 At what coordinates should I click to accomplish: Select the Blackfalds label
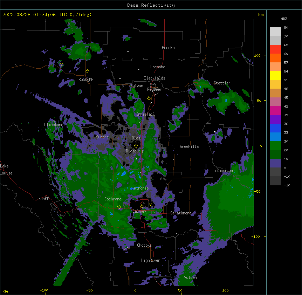155,78
